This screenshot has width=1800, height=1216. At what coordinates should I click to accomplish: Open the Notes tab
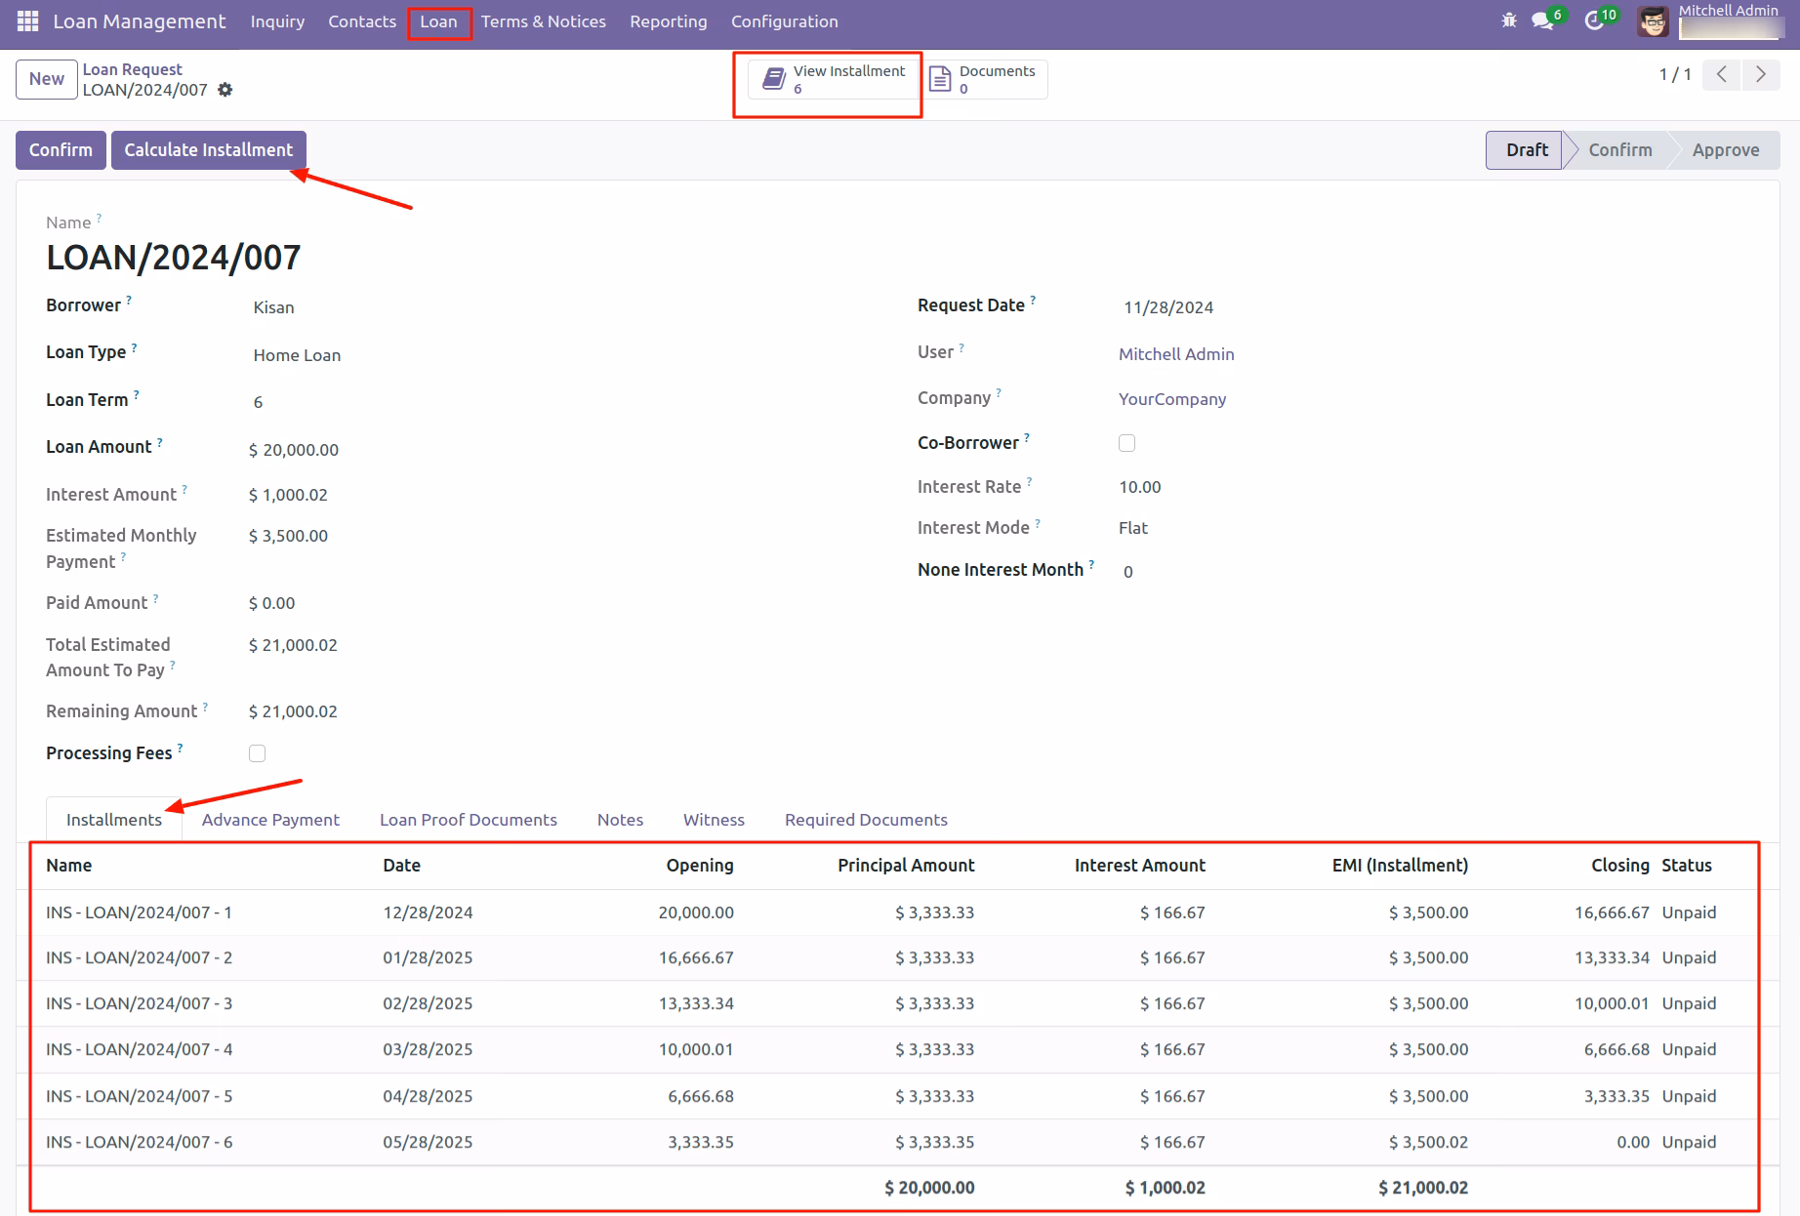click(620, 820)
